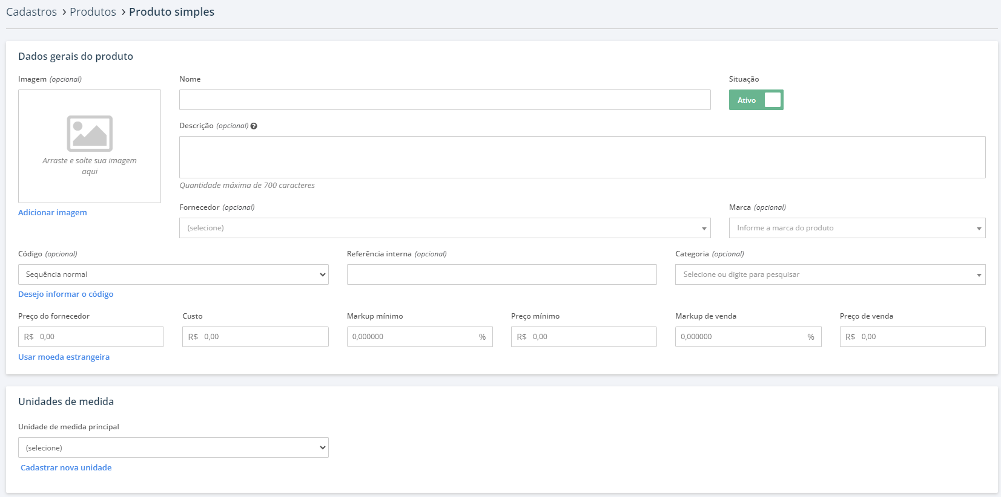This screenshot has width=1001, height=497.
Task: Click the Quantidade máxima de 700 caracteres hint
Action: point(247,186)
